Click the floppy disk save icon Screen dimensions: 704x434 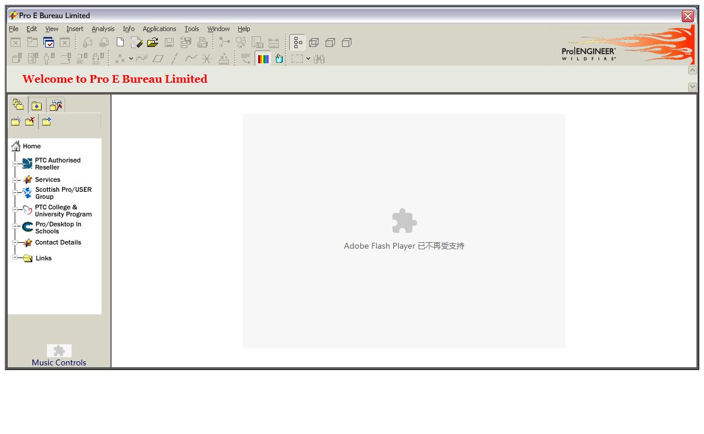169,42
